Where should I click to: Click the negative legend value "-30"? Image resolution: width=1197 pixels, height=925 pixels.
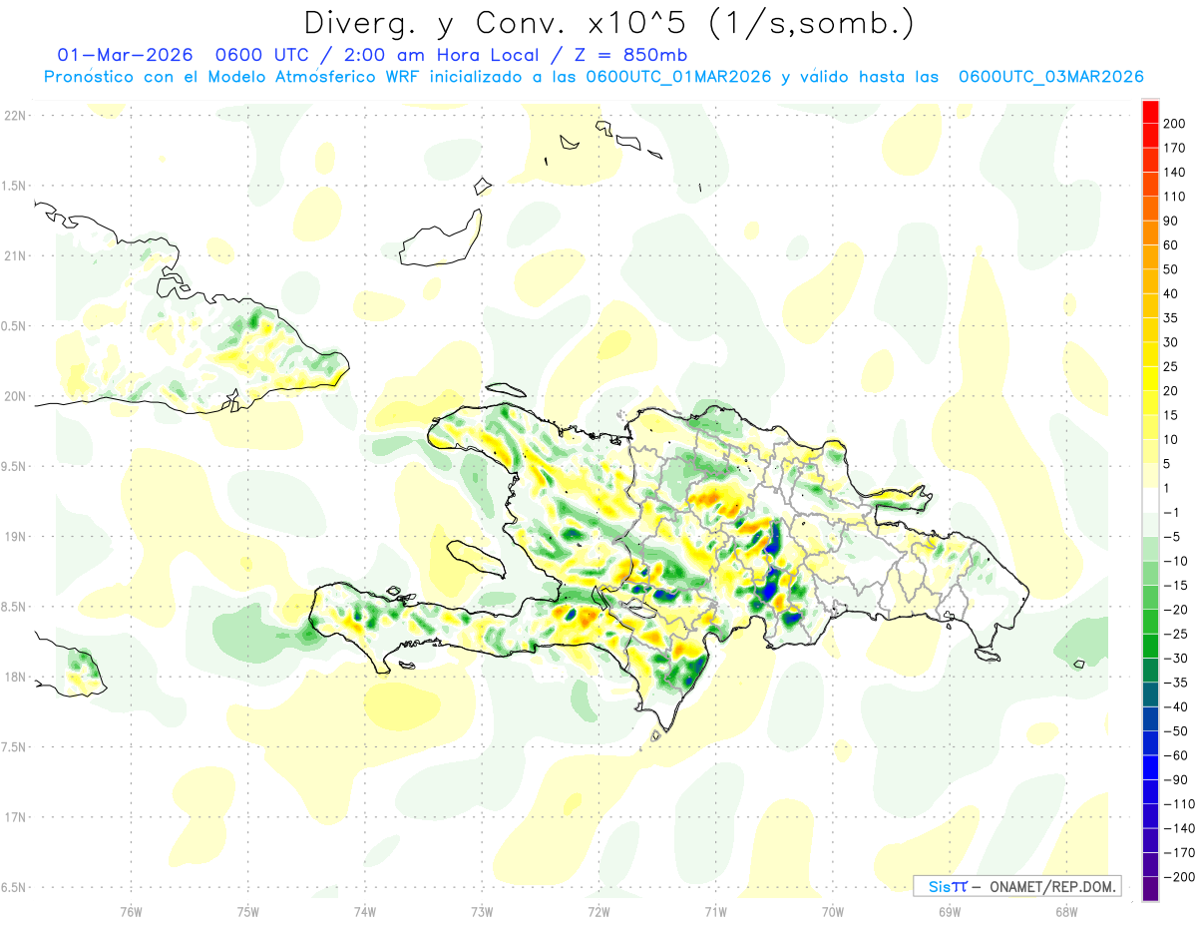pos(1178,658)
